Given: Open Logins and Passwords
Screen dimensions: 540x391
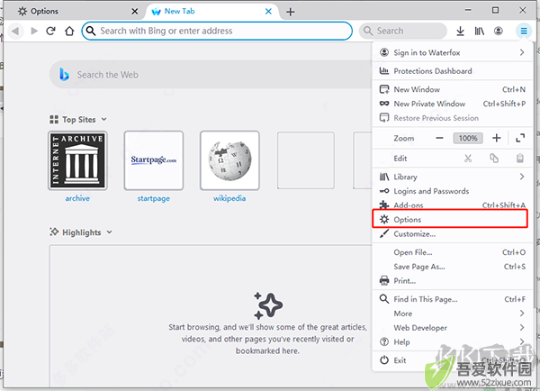Looking at the screenshot, I should 452,191.
